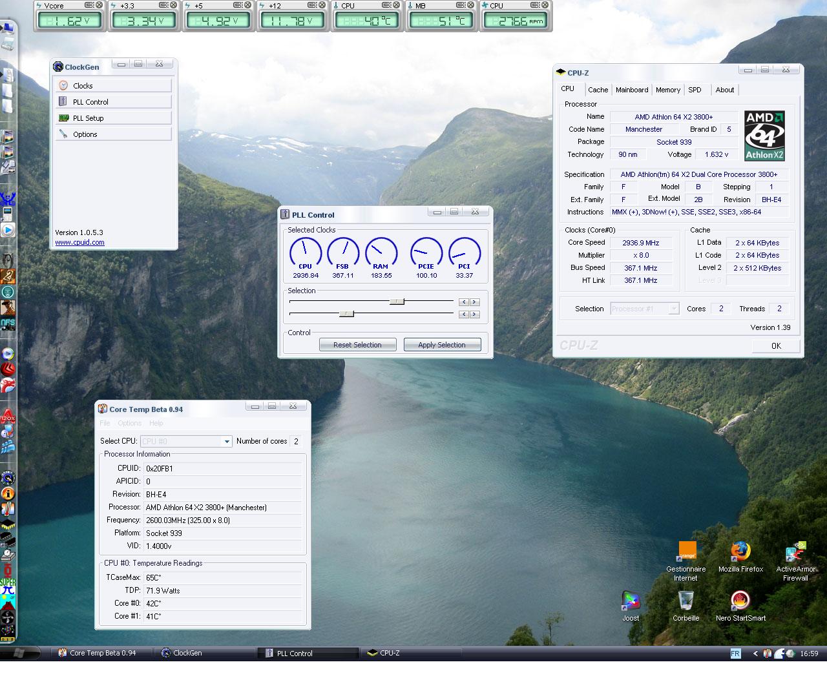Click the Code Name field showing Manchester
827x680 pixels.
click(x=644, y=129)
